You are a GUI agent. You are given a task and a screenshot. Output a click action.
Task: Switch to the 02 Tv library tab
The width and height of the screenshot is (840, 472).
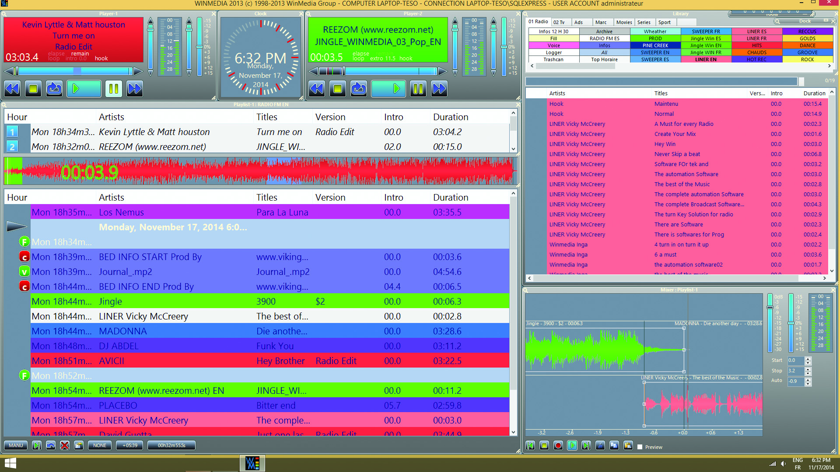(559, 22)
